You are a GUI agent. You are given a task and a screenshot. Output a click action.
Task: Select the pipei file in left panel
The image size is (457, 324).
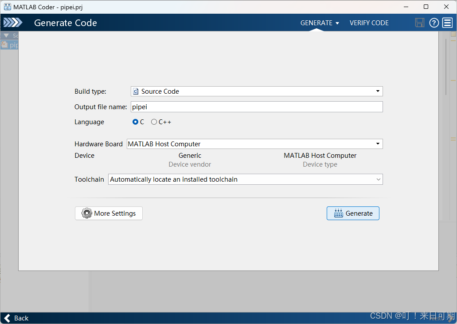[x=10, y=45]
